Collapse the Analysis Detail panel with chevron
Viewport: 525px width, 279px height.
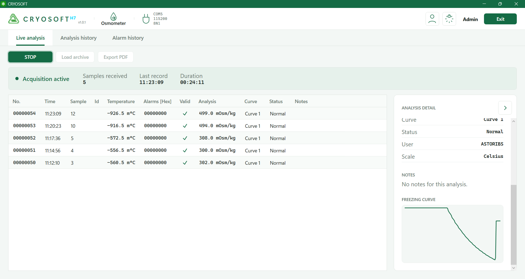click(505, 108)
